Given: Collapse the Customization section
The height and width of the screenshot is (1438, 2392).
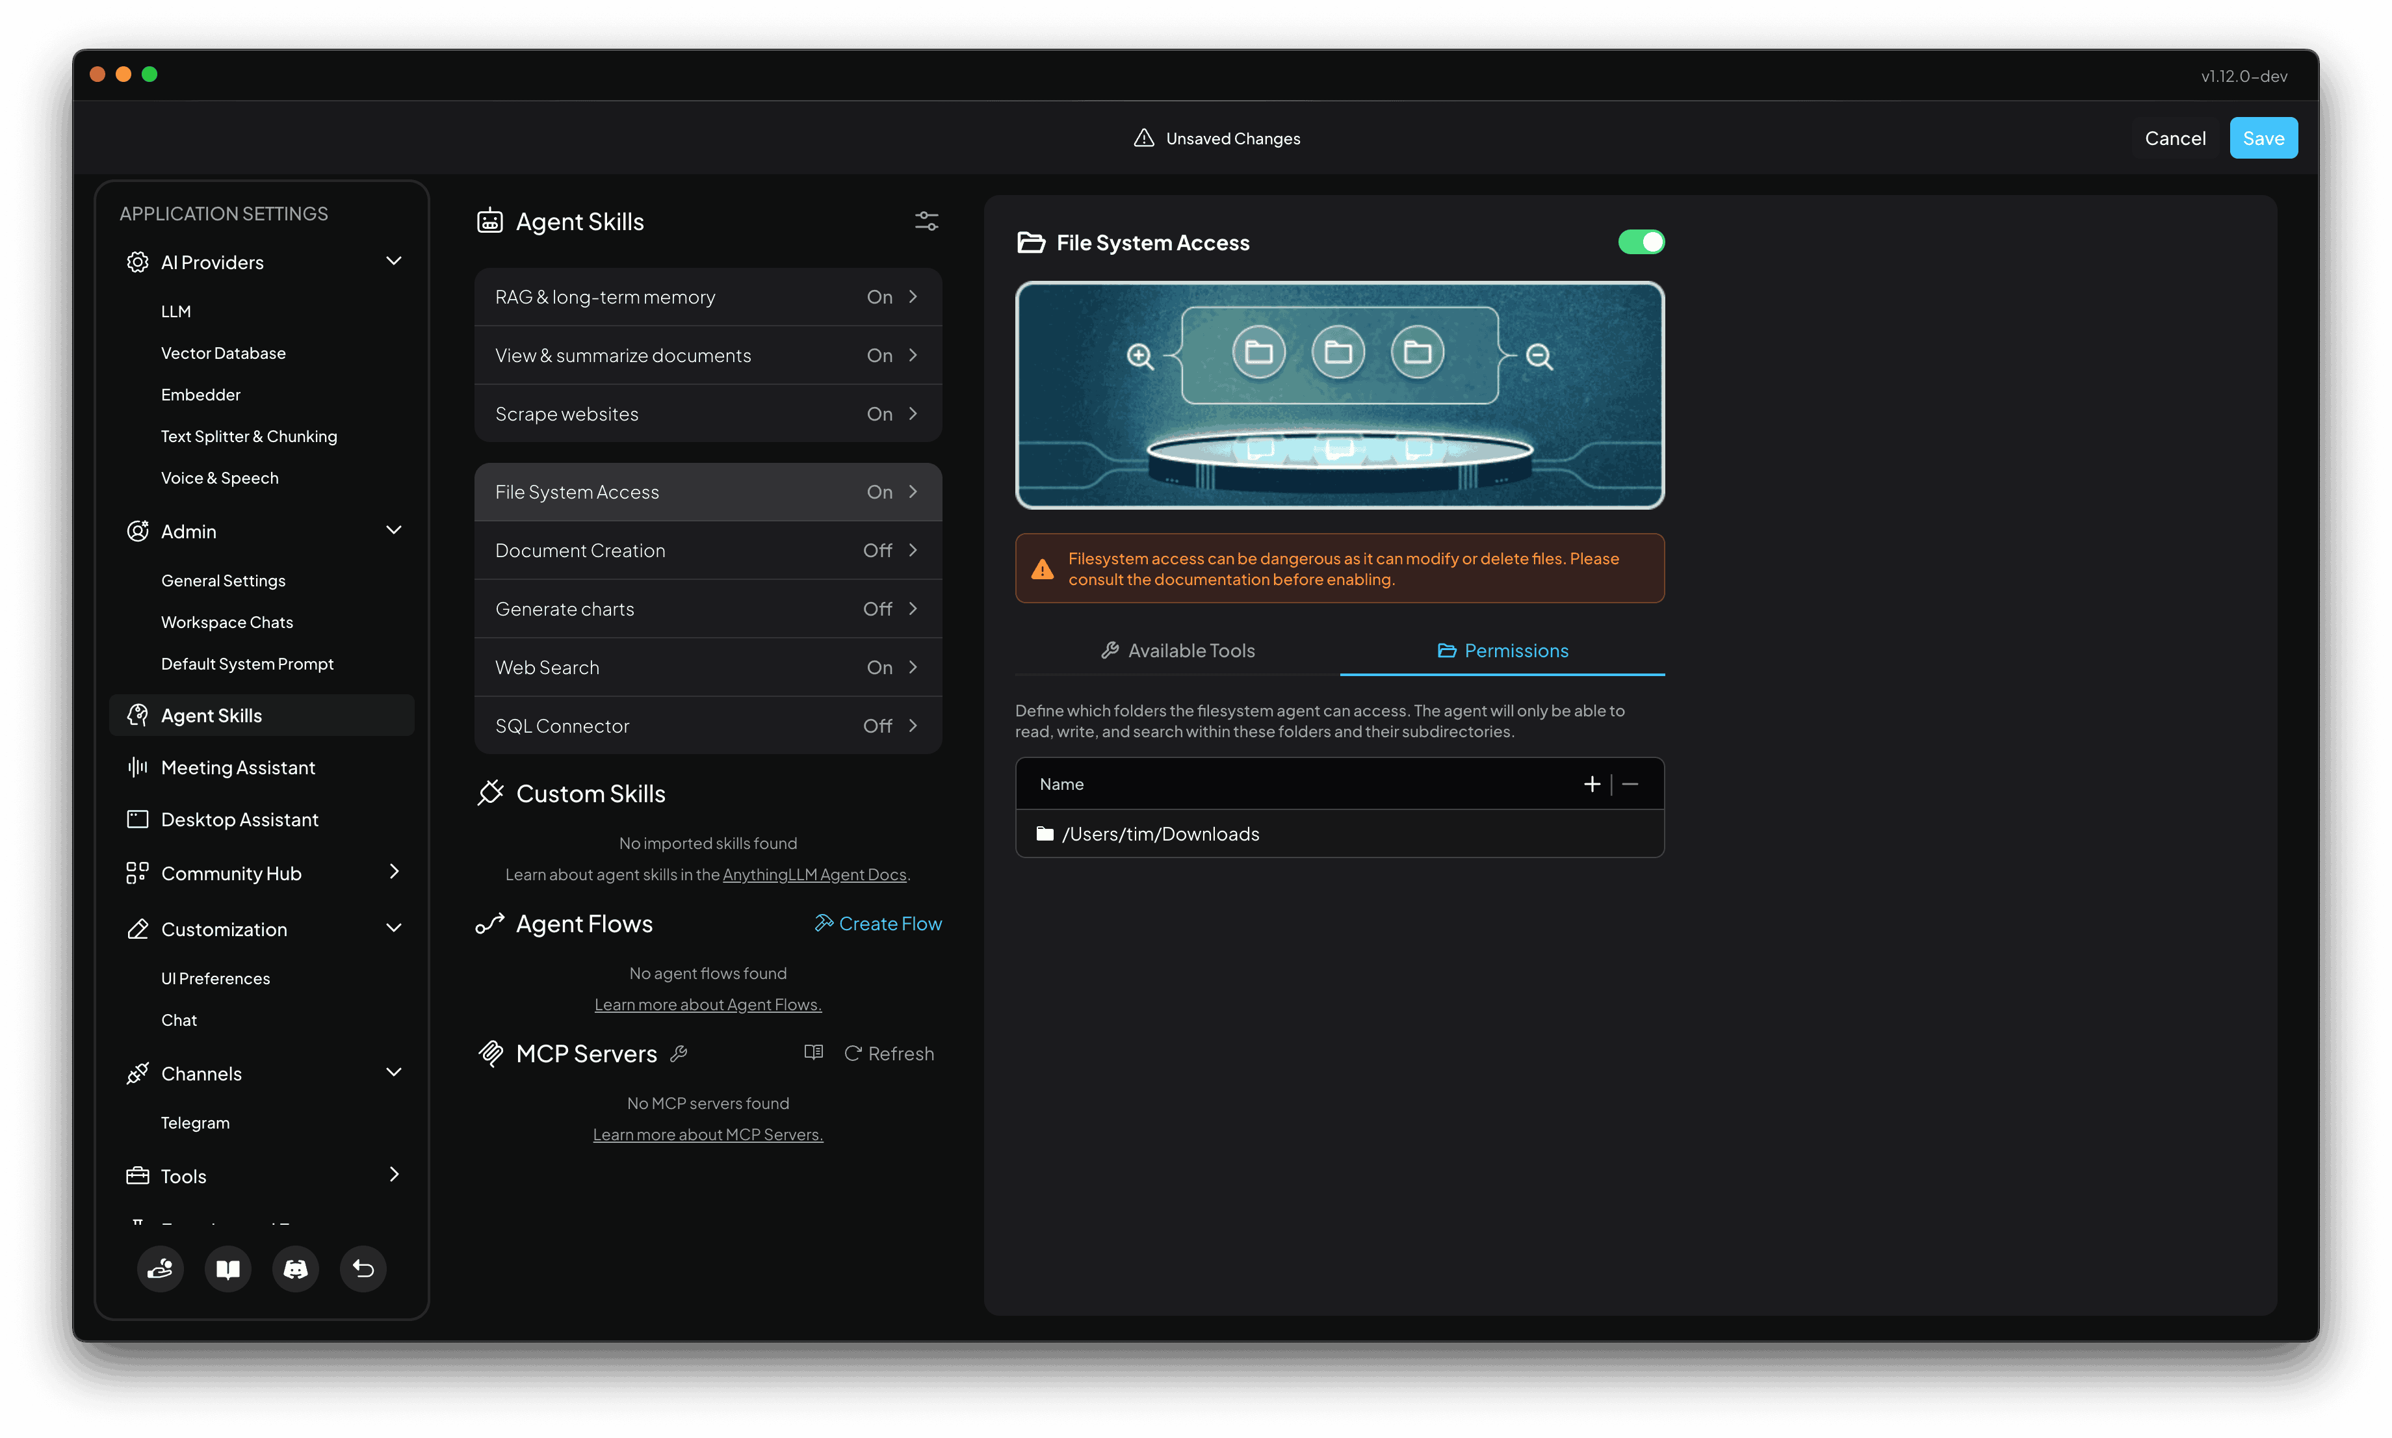Looking at the screenshot, I should 393,928.
